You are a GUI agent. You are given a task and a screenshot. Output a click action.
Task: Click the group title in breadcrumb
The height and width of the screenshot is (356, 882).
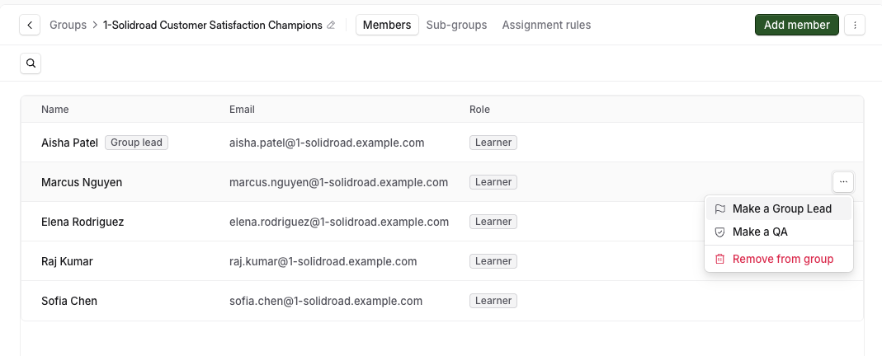click(x=213, y=26)
